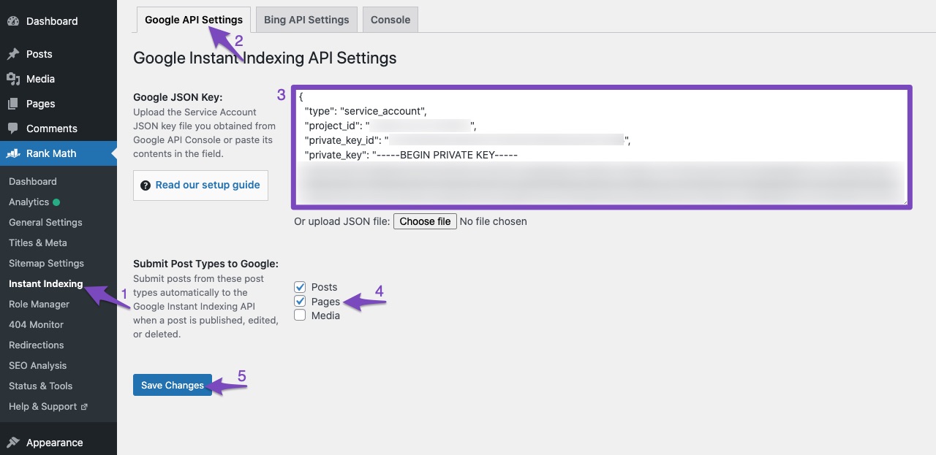The image size is (936, 455).
Task: Open Help & Support submenu item
Action: click(x=43, y=406)
